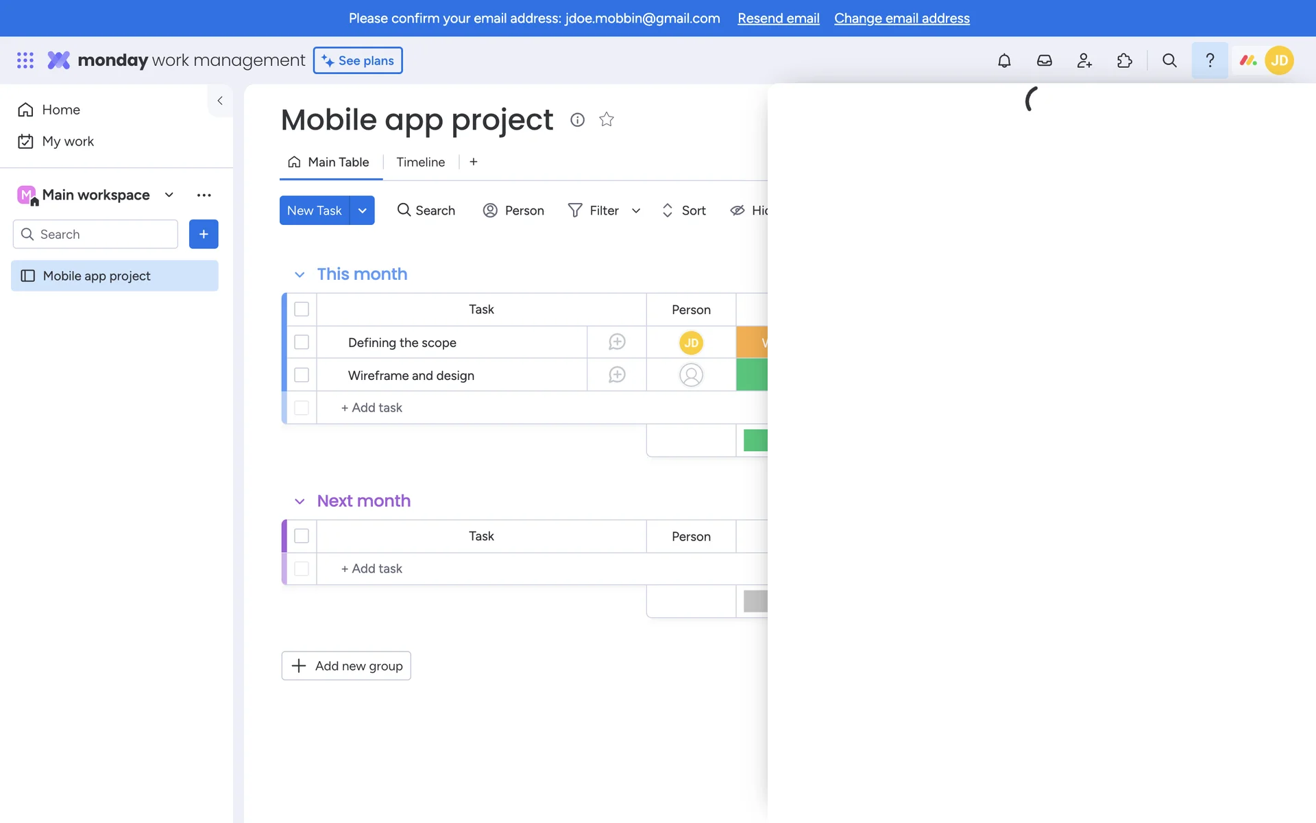Switch to the Timeline tab
The image size is (1316, 823).
420,162
